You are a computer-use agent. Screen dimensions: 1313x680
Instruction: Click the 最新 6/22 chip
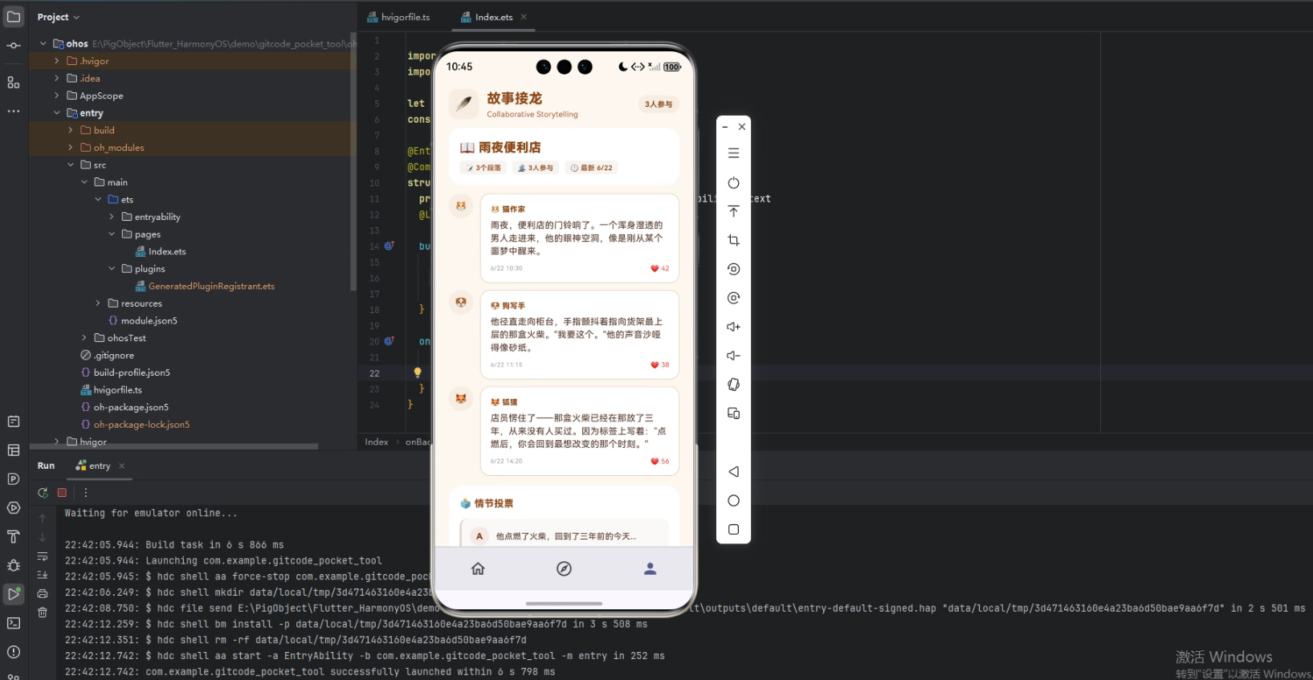click(591, 168)
